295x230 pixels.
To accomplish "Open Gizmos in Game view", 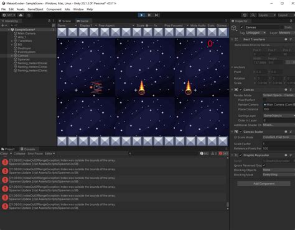I will [x=222, y=25].
